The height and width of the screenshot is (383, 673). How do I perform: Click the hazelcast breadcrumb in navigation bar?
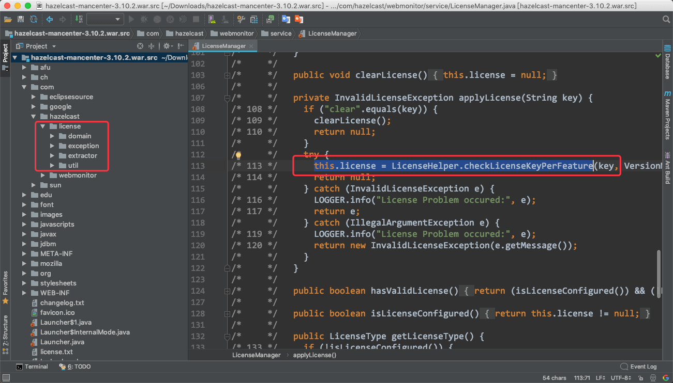[184, 33]
